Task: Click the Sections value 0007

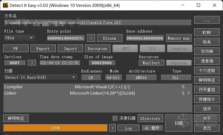Action: coord(15,63)
